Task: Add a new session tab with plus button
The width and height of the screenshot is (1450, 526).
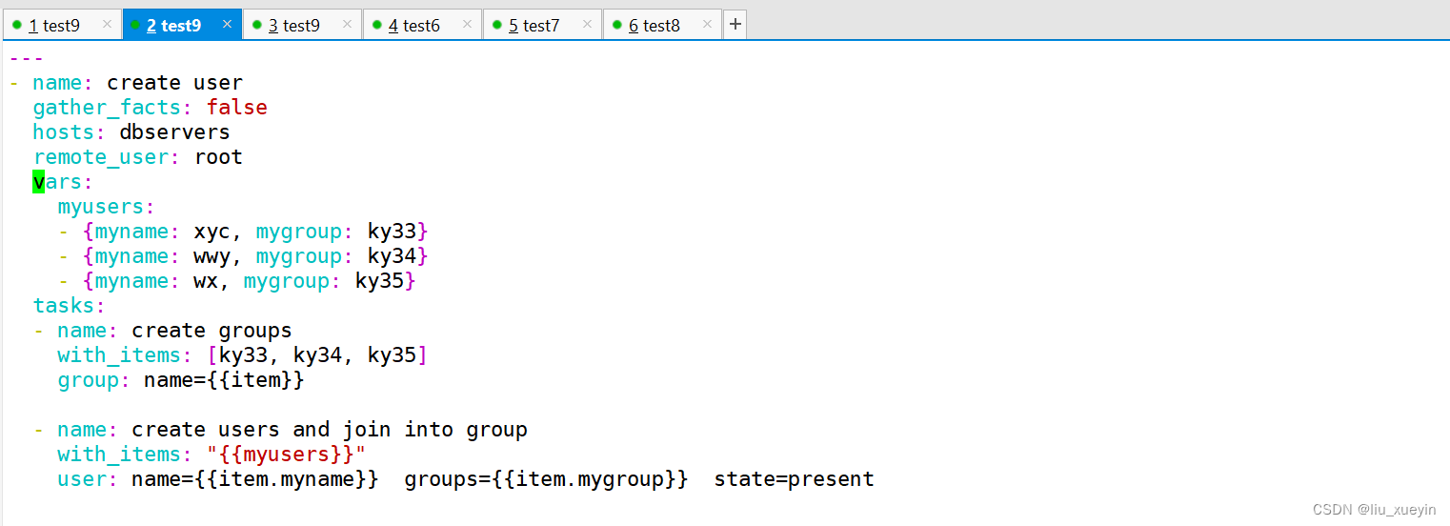Action: point(735,25)
